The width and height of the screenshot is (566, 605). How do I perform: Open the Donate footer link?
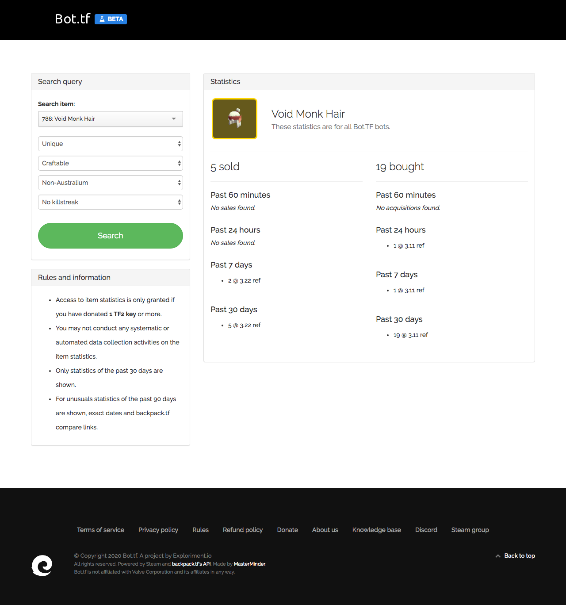pos(287,530)
